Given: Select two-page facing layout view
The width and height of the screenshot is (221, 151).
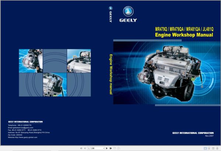Looking at the screenshot, I should point(213,148).
